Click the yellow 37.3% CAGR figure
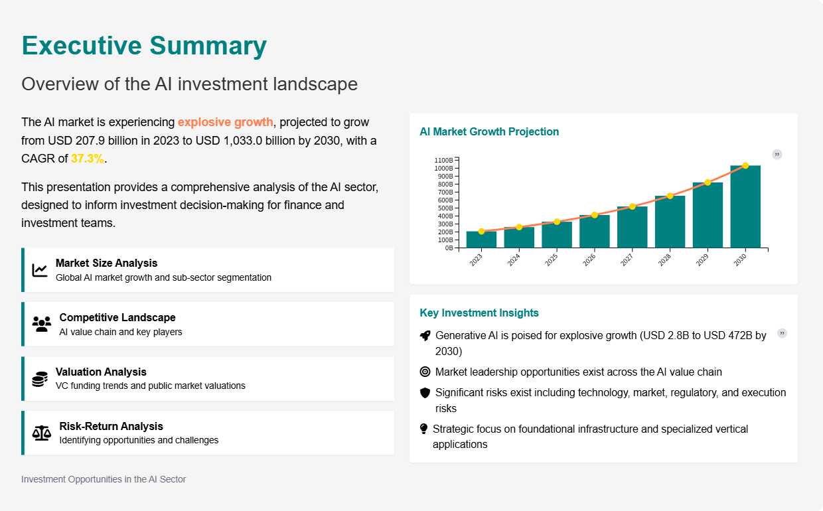823x511 pixels. (88, 159)
